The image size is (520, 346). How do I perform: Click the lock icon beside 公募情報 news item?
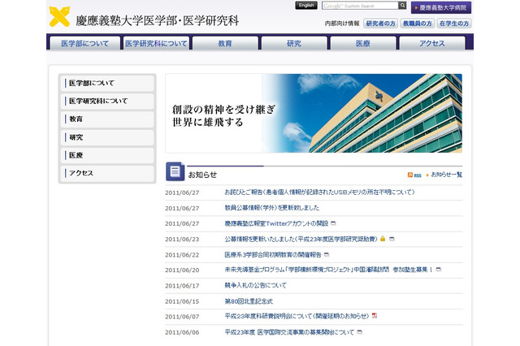click(383, 239)
